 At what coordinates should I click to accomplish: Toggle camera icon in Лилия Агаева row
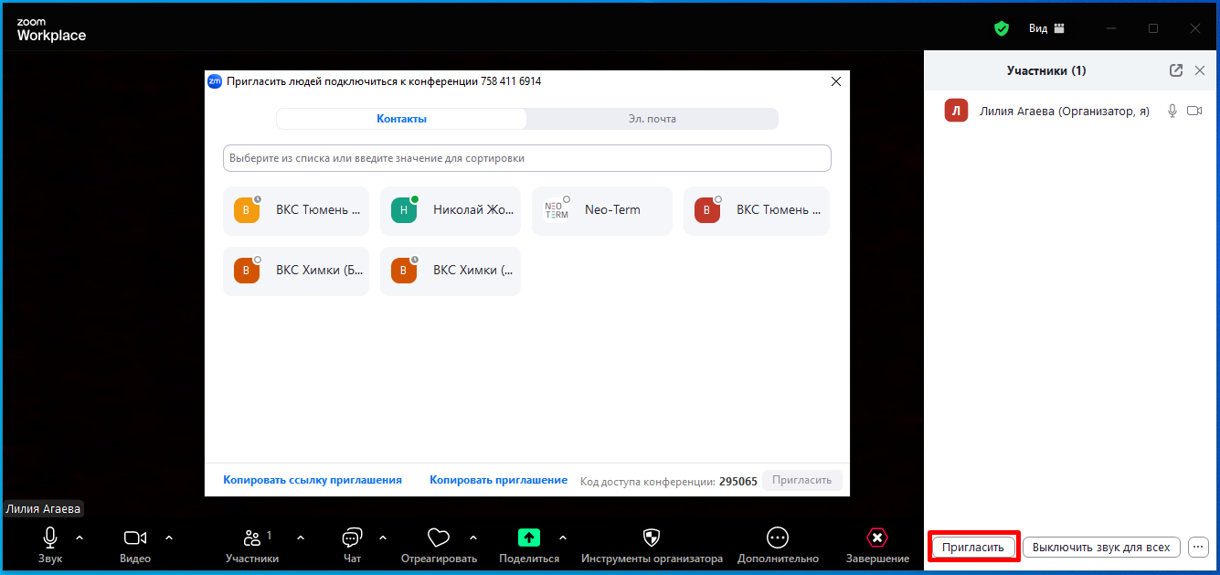(x=1194, y=111)
